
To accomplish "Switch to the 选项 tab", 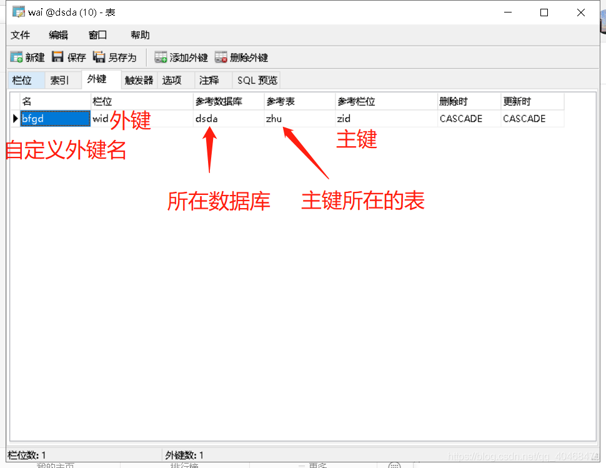I will coord(174,79).
